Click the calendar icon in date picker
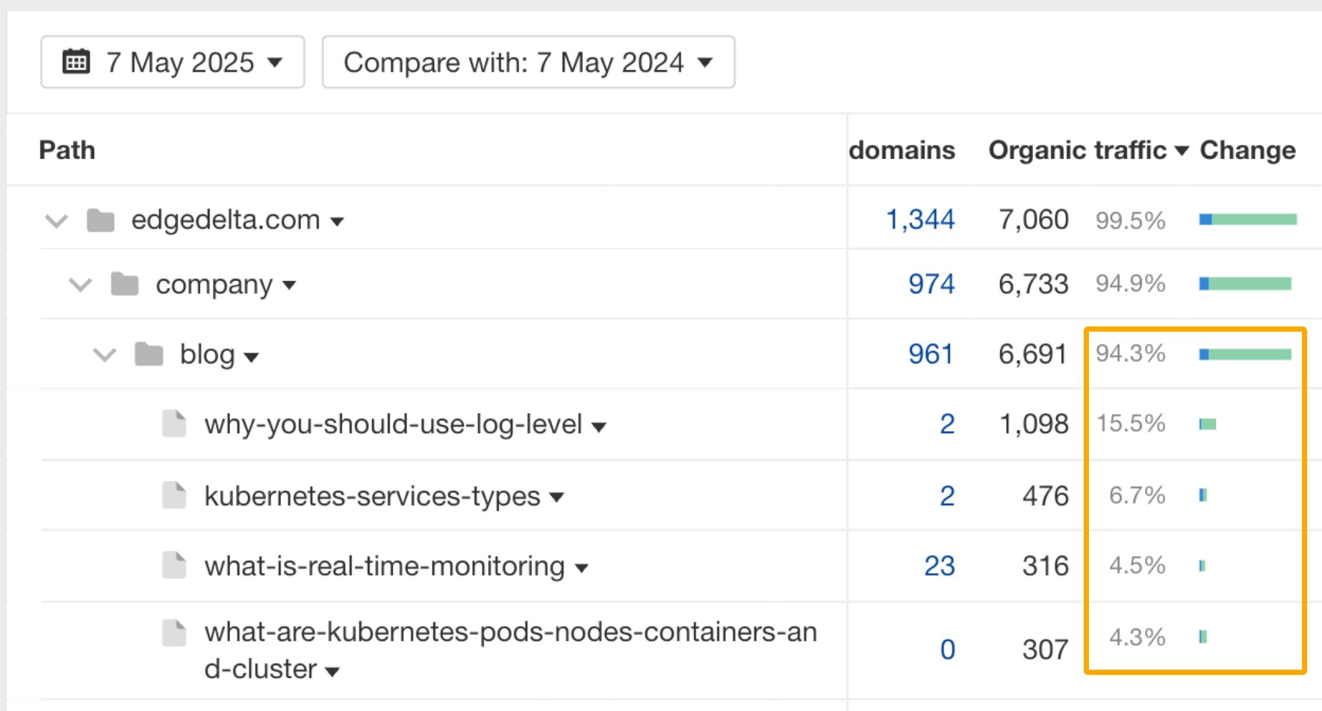The height and width of the screenshot is (711, 1322). point(76,62)
